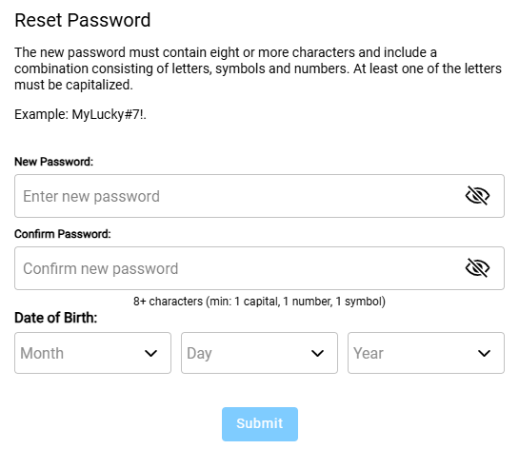The width and height of the screenshot is (519, 449).
Task: Show the New Password field's hidden text
Action: (477, 196)
